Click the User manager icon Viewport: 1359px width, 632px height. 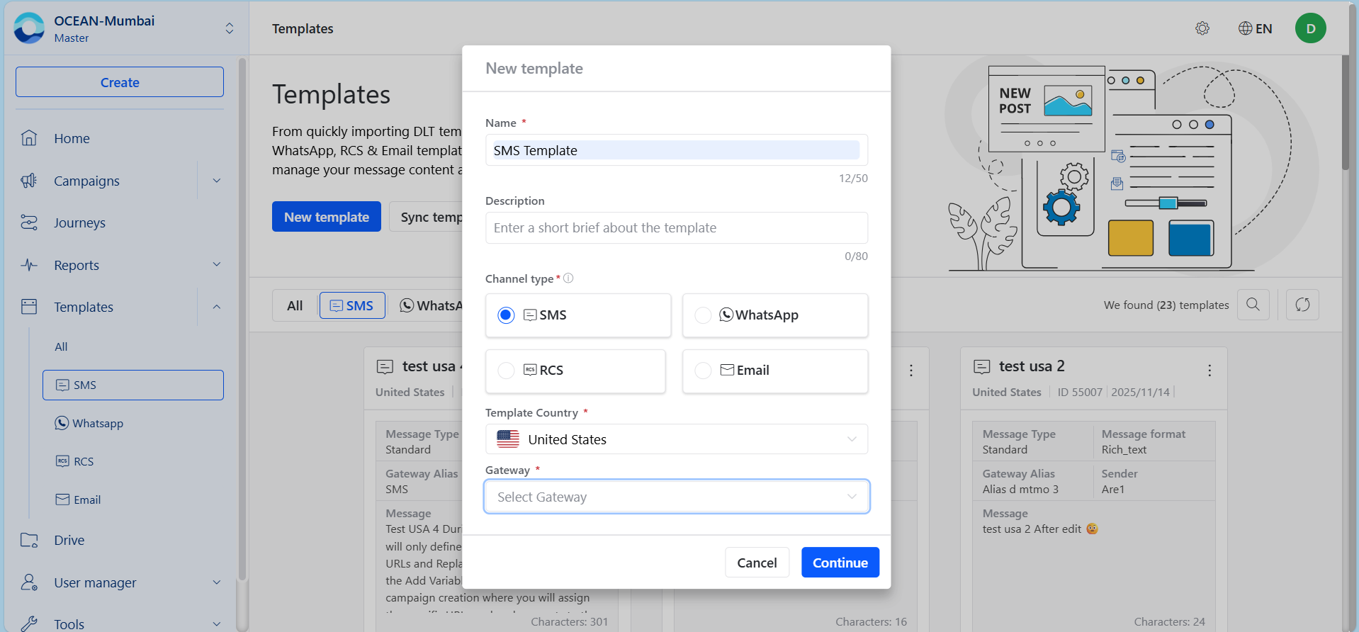point(29,582)
